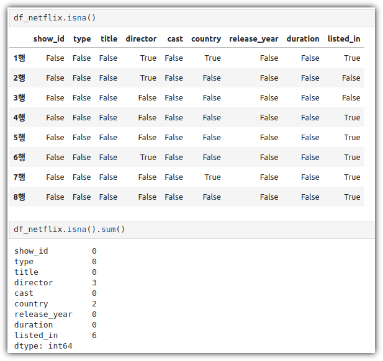The height and width of the screenshot is (361, 383).
Task: Click the cast sum output line
Action: pyautogui.click(x=55, y=293)
